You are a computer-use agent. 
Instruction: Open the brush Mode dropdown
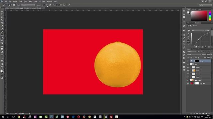coord(28,5)
